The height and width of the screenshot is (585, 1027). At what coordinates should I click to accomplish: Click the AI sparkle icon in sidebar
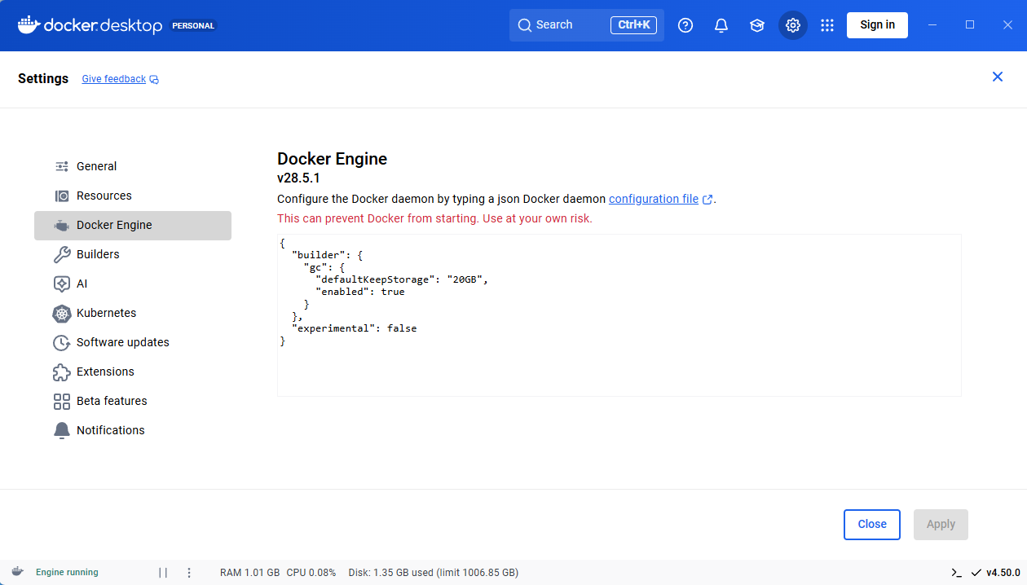[x=62, y=284]
